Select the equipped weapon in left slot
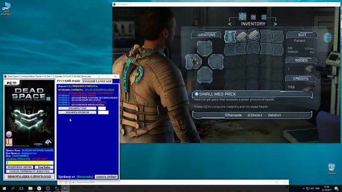This screenshot has height=192, width=342. point(193,62)
